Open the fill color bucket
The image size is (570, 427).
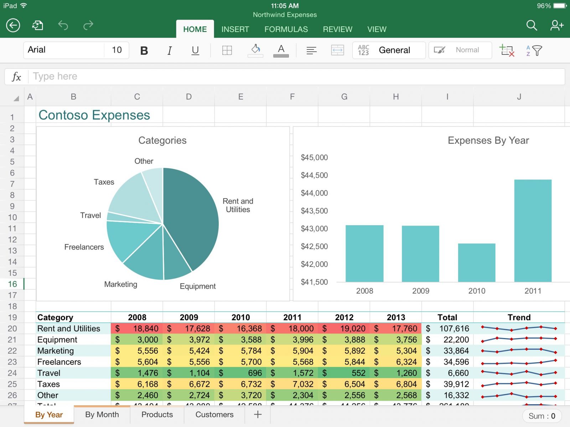click(x=255, y=50)
